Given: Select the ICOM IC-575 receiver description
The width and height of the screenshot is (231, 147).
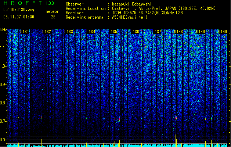Looking at the screenshot, I should click(147, 13).
